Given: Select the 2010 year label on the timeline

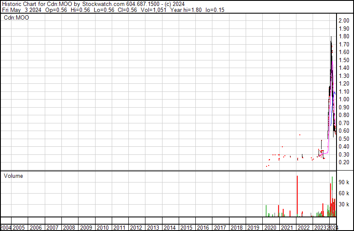Looking at the screenshot, I should click(103, 228).
